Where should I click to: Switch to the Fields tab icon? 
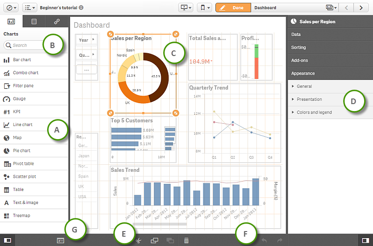point(34,21)
